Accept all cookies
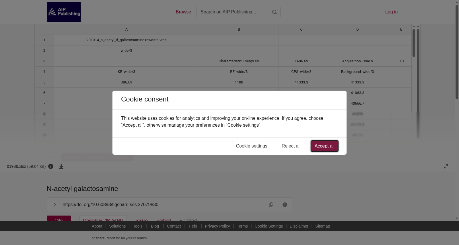 point(324,146)
